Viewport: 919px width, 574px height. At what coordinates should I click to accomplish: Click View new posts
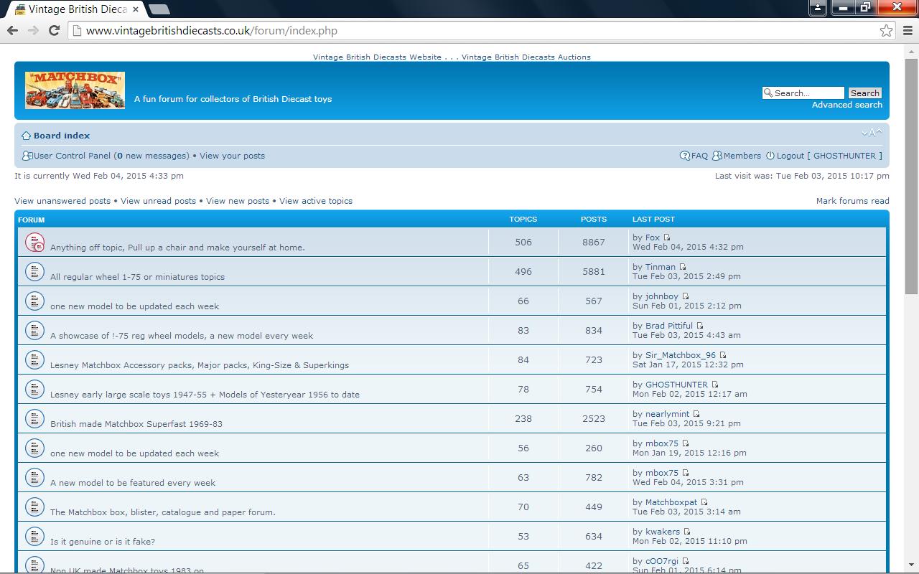pyautogui.click(x=238, y=201)
